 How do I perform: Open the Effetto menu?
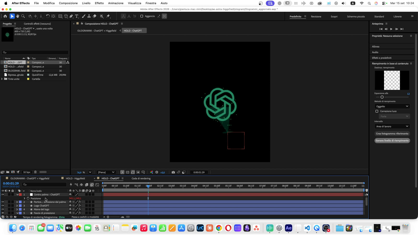click(x=99, y=3)
